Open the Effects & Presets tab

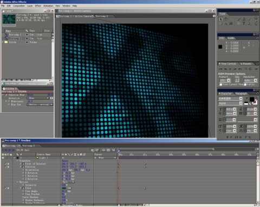point(246,64)
